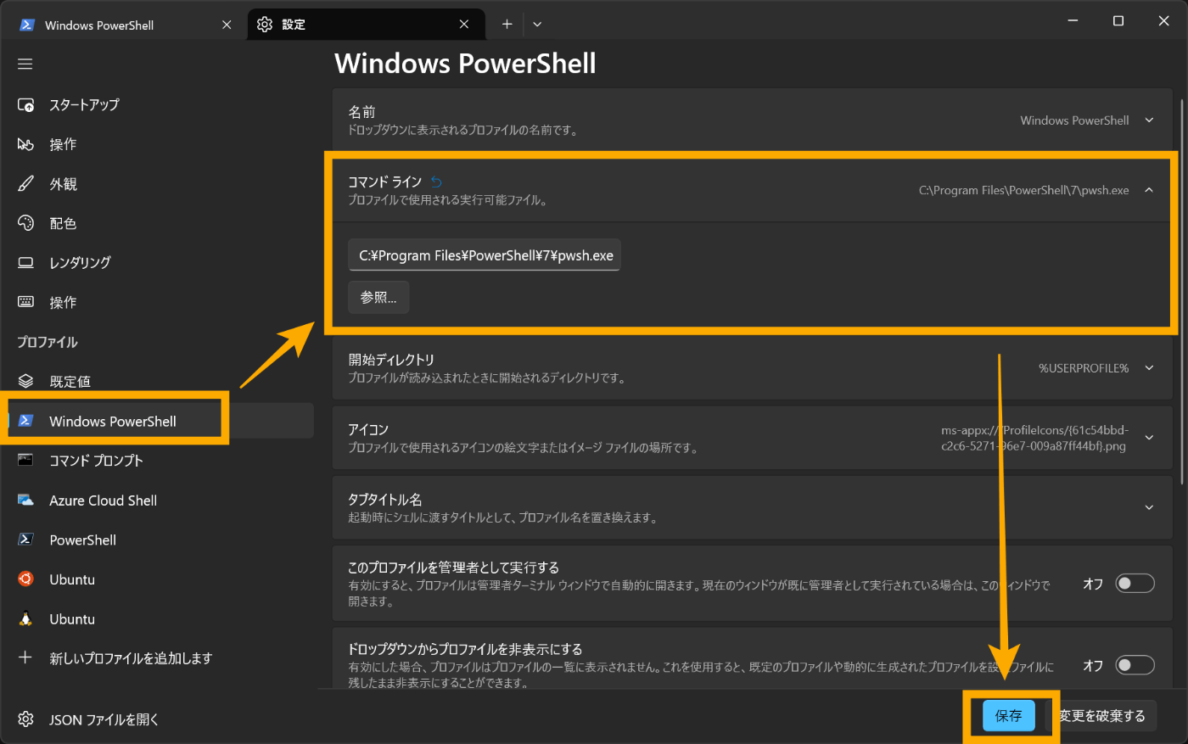Viewport: 1188px width, 744px height.
Task: Collapse the コマンド ライン setting
Action: pos(1149,190)
